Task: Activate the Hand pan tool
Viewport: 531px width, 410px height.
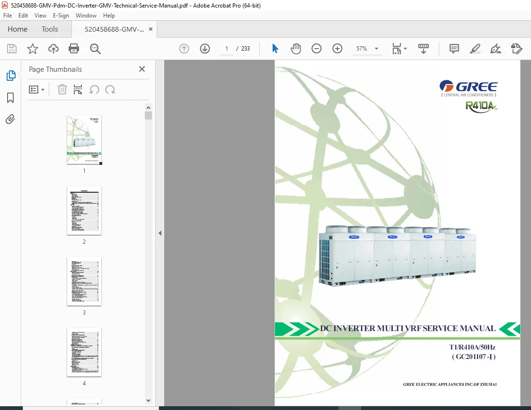Action: 296,49
